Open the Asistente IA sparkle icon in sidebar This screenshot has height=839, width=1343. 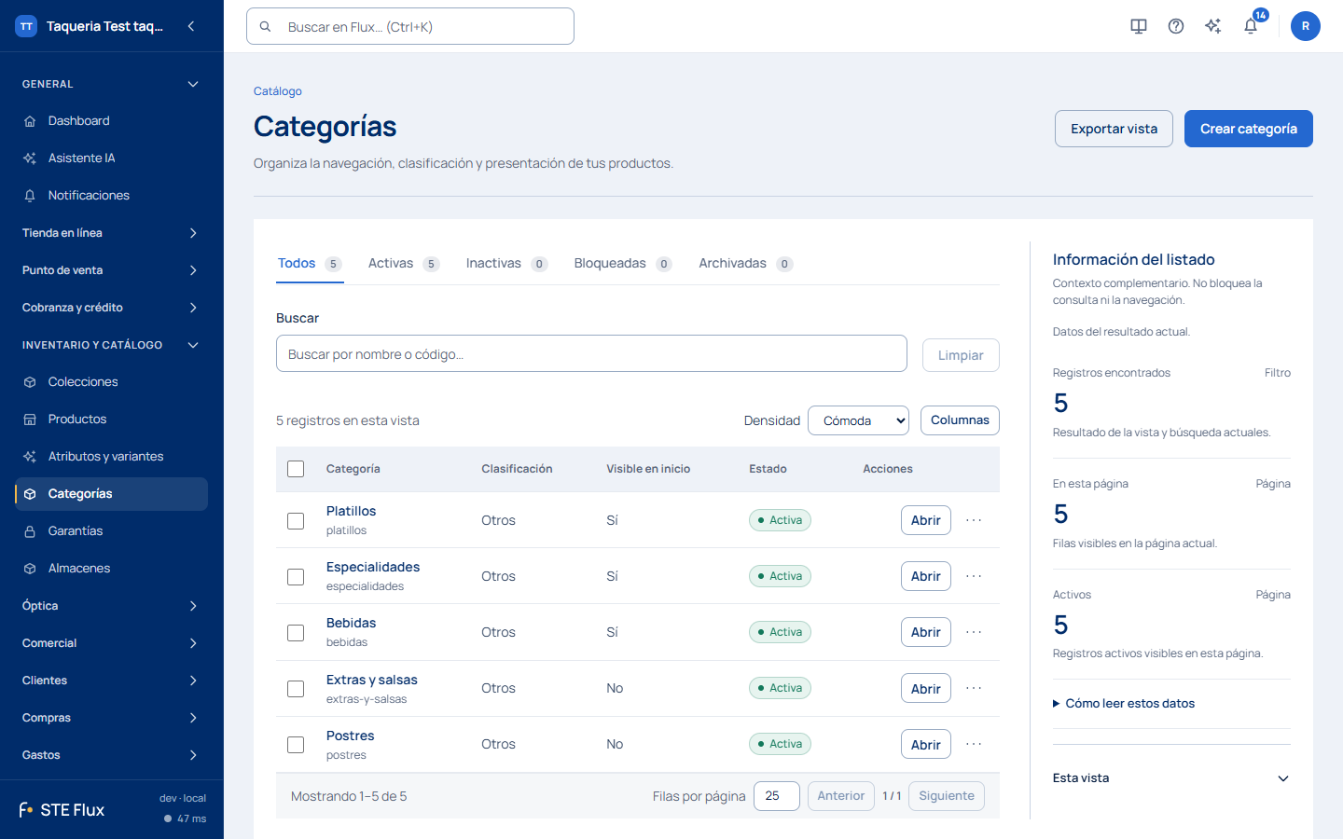pos(30,158)
